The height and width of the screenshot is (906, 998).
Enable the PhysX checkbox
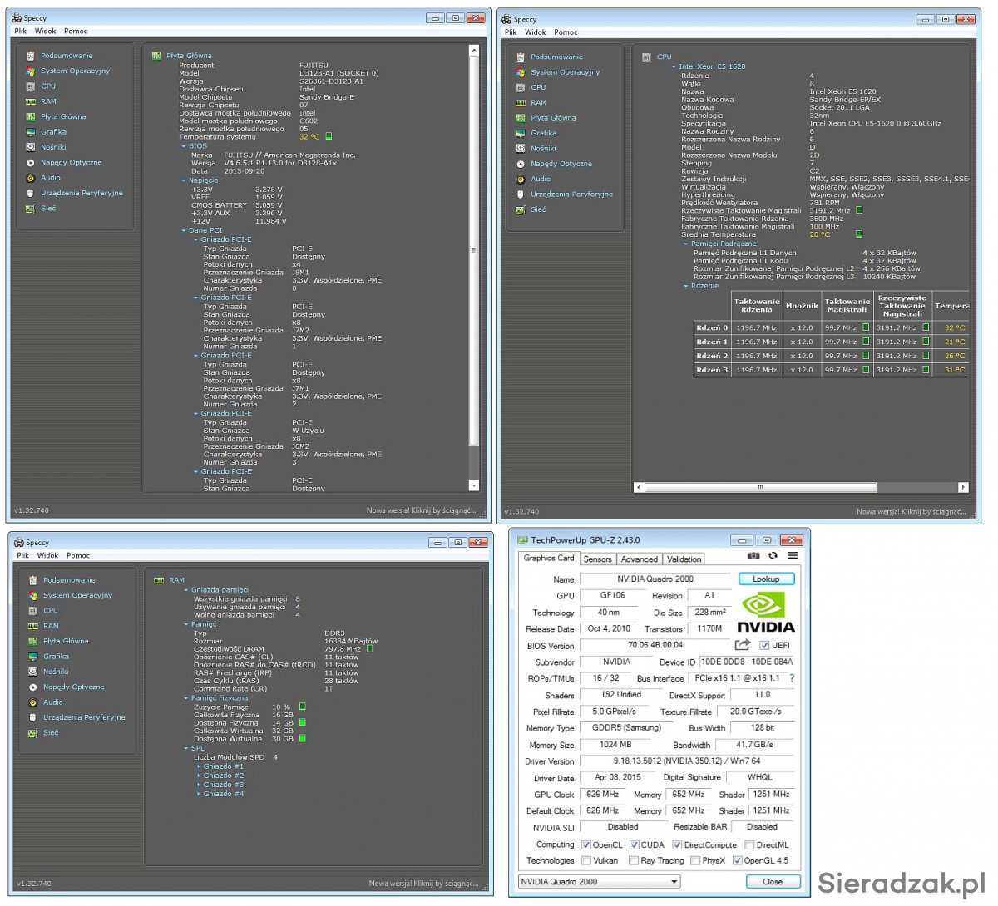(694, 860)
